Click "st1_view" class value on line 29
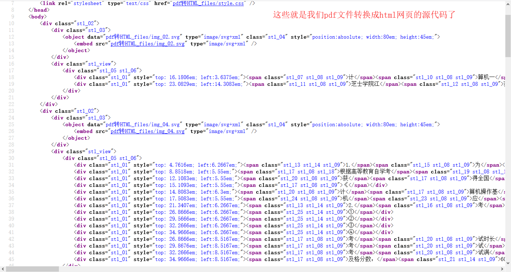 tap(100, 151)
